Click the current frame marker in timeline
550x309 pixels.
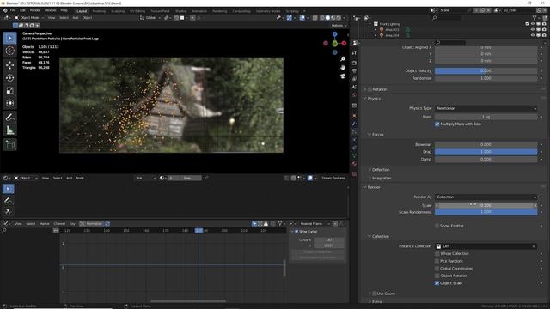click(199, 231)
